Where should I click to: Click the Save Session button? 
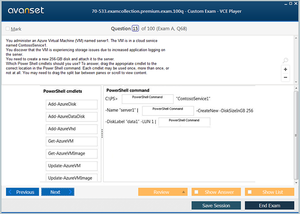click(216, 205)
